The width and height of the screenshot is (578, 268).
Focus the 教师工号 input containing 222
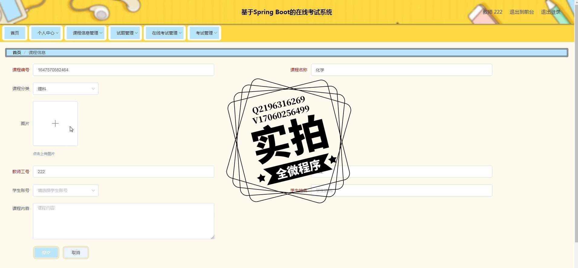tap(124, 172)
